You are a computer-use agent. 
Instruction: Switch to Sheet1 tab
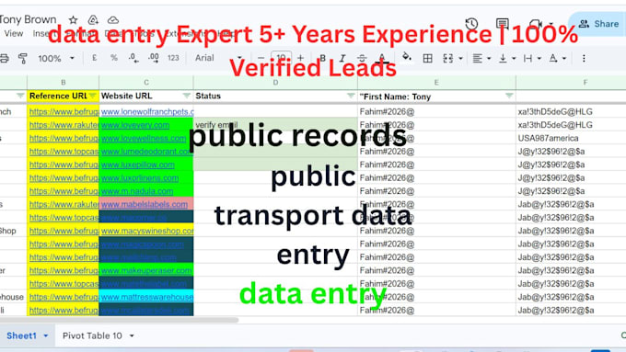(21, 335)
